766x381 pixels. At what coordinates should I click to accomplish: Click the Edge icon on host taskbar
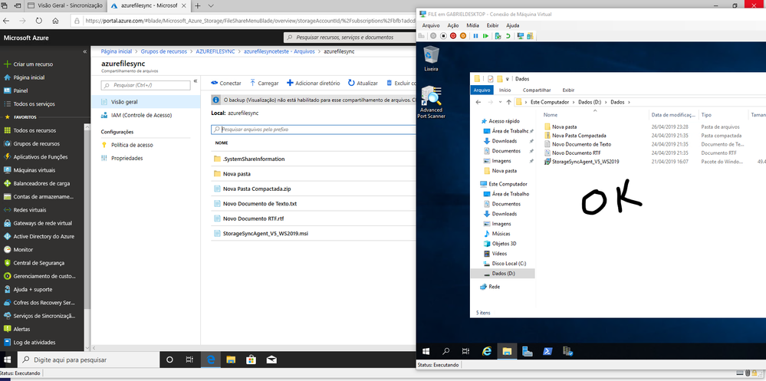point(211,360)
